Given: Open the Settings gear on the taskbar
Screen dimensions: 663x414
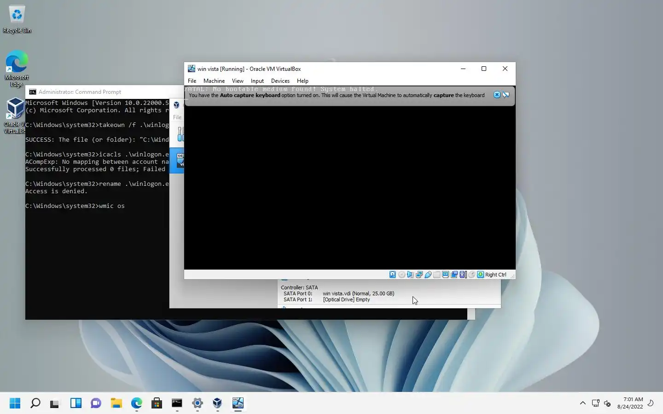Looking at the screenshot, I should pos(197,403).
